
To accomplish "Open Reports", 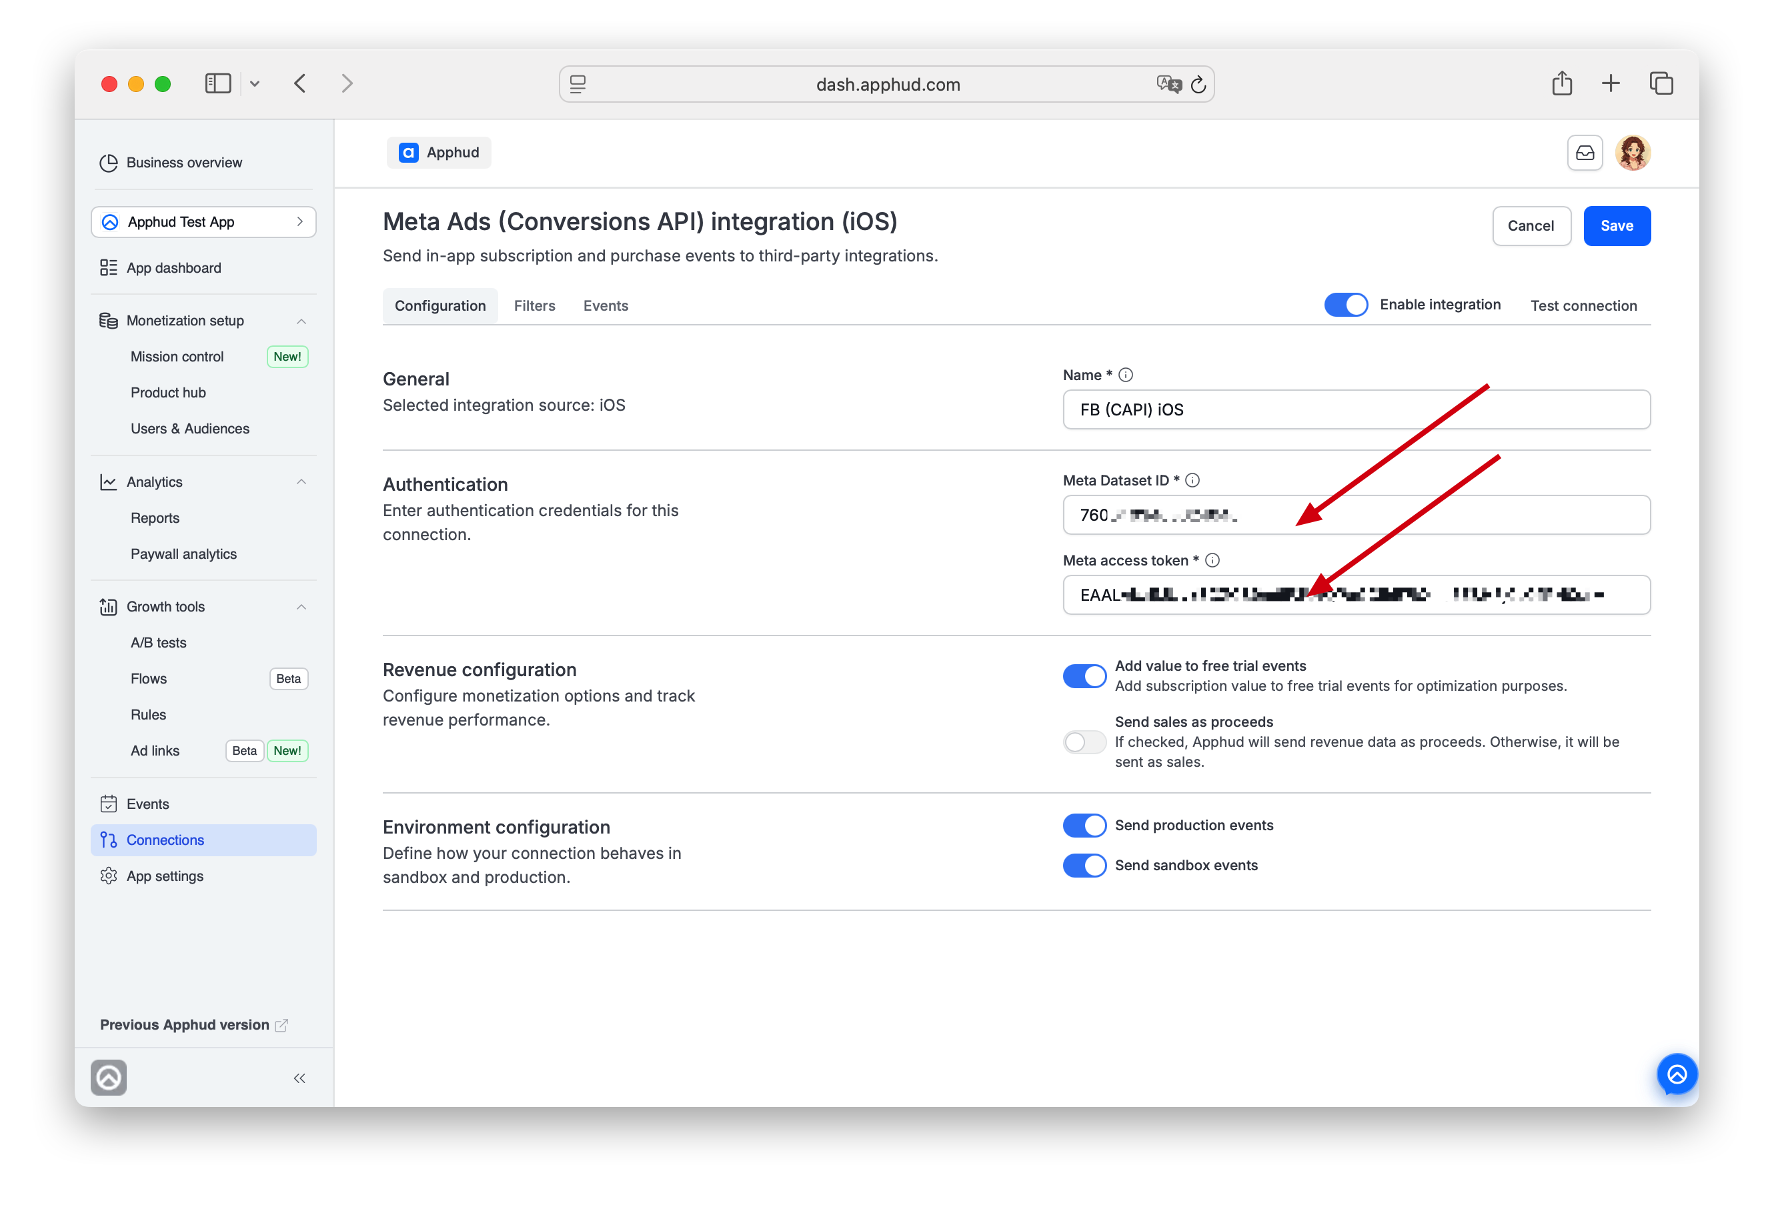I will click(155, 517).
